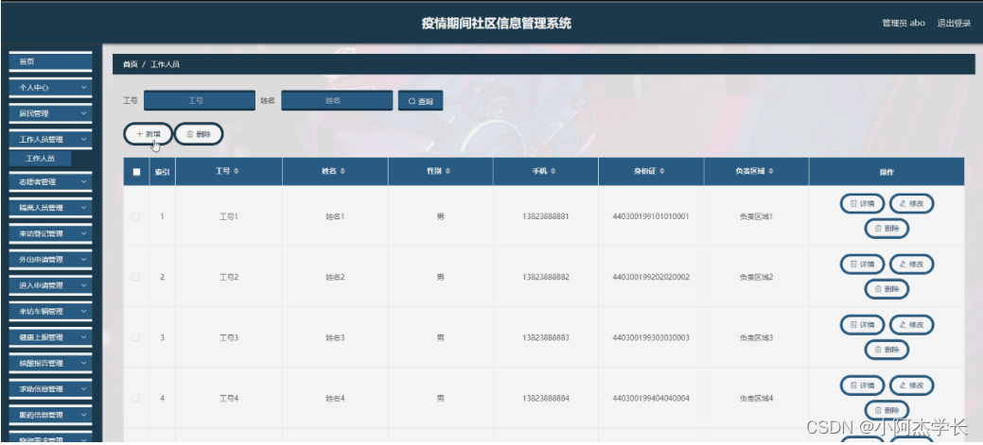The image size is (983, 445).
Task: Click the 负责区域3 cell
Action: click(756, 337)
